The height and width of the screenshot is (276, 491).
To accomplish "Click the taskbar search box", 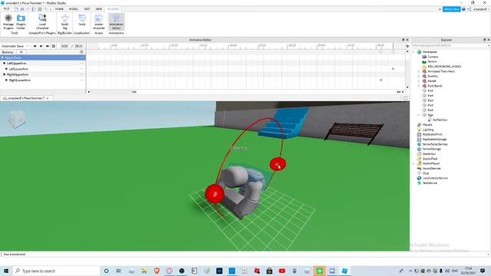I will coord(56,271).
